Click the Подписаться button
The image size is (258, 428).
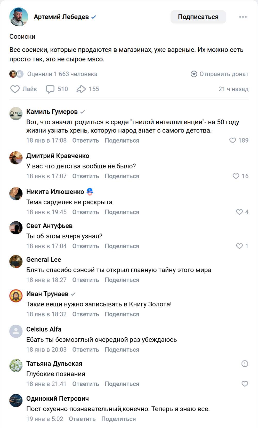[198, 17]
